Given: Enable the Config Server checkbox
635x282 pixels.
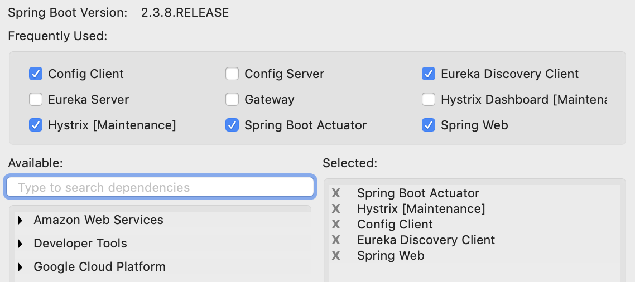Looking at the screenshot, I should 232,74.
